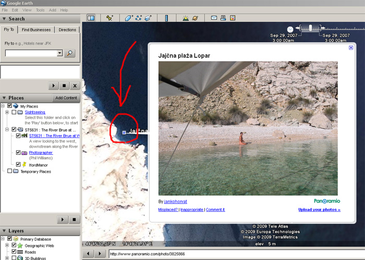The width and height of the screenshot is (365, 260).
Task: Click the Misplaced? link
Action: tap(168, 209)
